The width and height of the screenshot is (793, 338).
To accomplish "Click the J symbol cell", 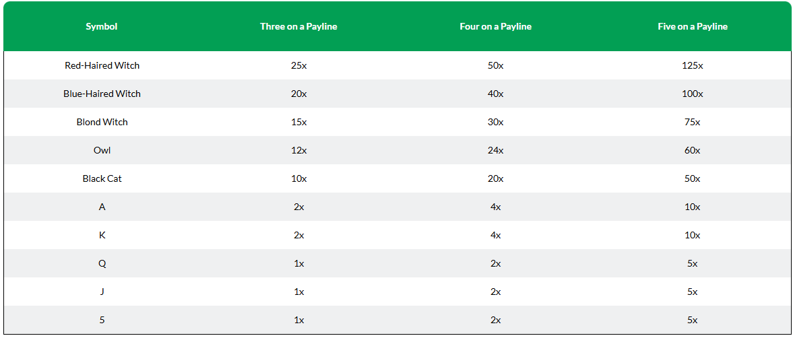I will [102, 292].
